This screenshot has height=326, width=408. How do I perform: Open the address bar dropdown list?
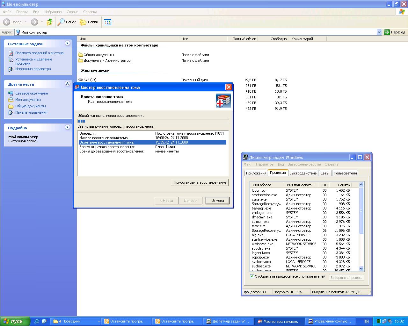tap(379, 32)
